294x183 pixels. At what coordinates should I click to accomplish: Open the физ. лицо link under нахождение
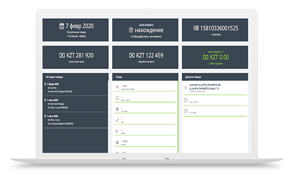pyautogui.click(x=138, y=37)
